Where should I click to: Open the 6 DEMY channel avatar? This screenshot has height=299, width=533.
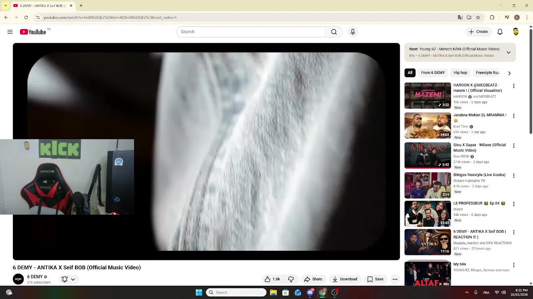(x=18, y=279)
